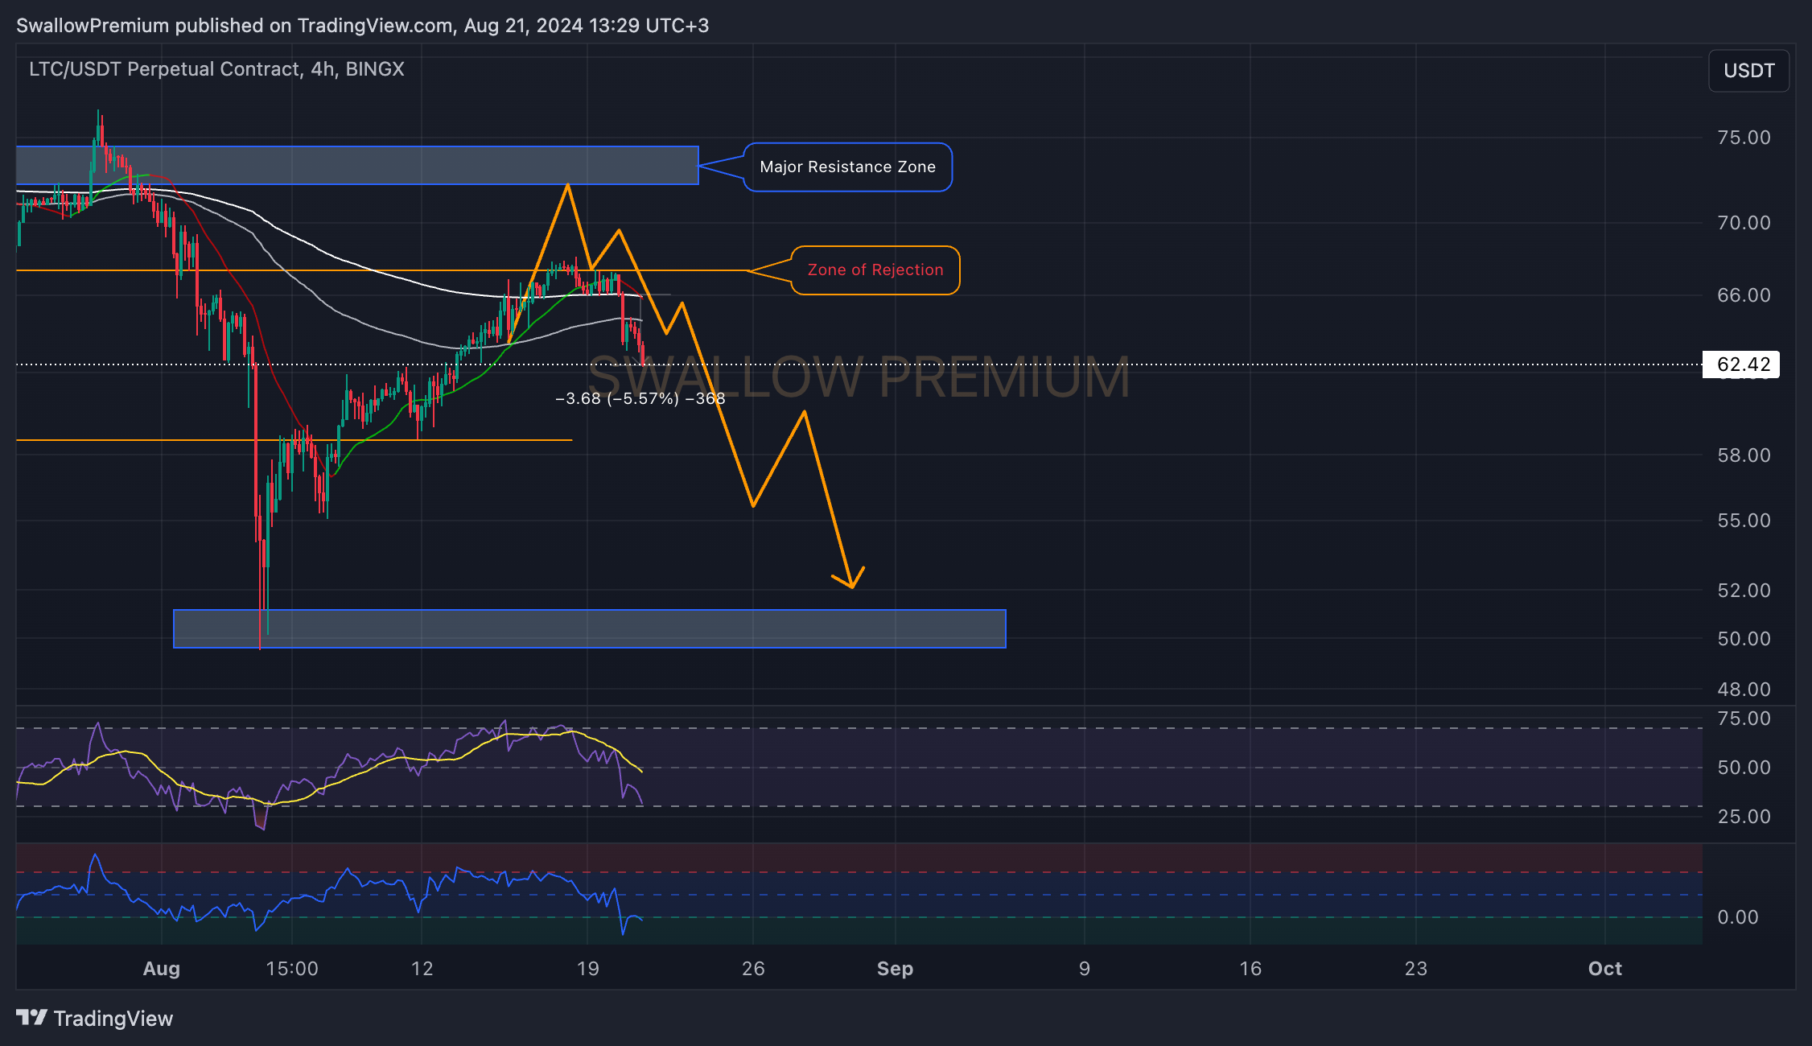The image size is (1812, 1046).
Task: Select the -3.68 (-5.57%) measurement text
Action: (640, 399)
